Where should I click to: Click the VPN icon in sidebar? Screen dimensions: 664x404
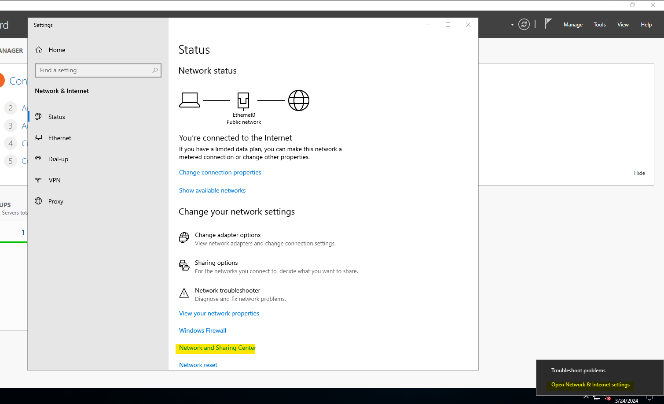pyautogui.click(x=39, y=180)
